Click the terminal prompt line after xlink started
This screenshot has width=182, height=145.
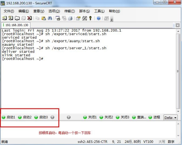[x=23, y=59]
